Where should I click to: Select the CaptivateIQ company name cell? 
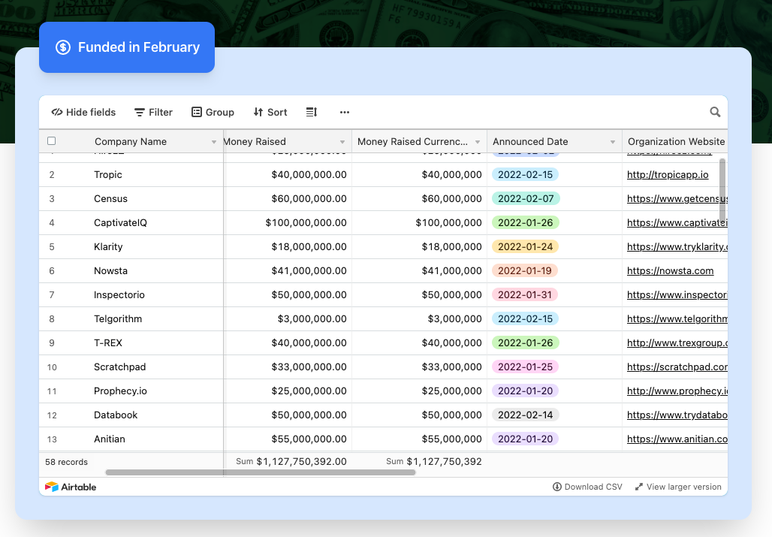click(131, 223)
